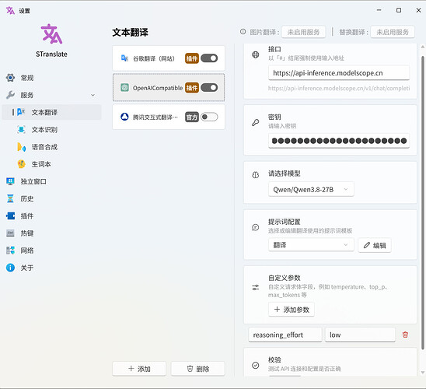Open the 插件 plugins page

point(51,216)
